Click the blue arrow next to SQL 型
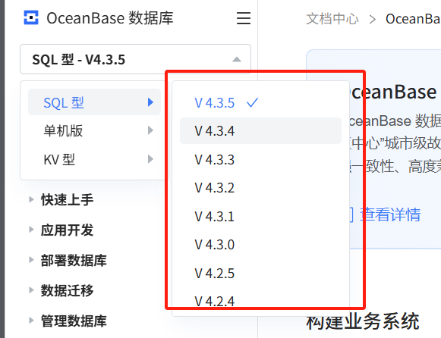 (x=151, y=102)
